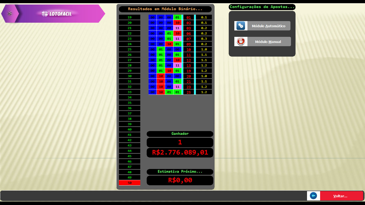Click the pink 11 cell in row 03
Viewport: 365px width, 205px height.
pyautogui.click(x=177, y=28)
